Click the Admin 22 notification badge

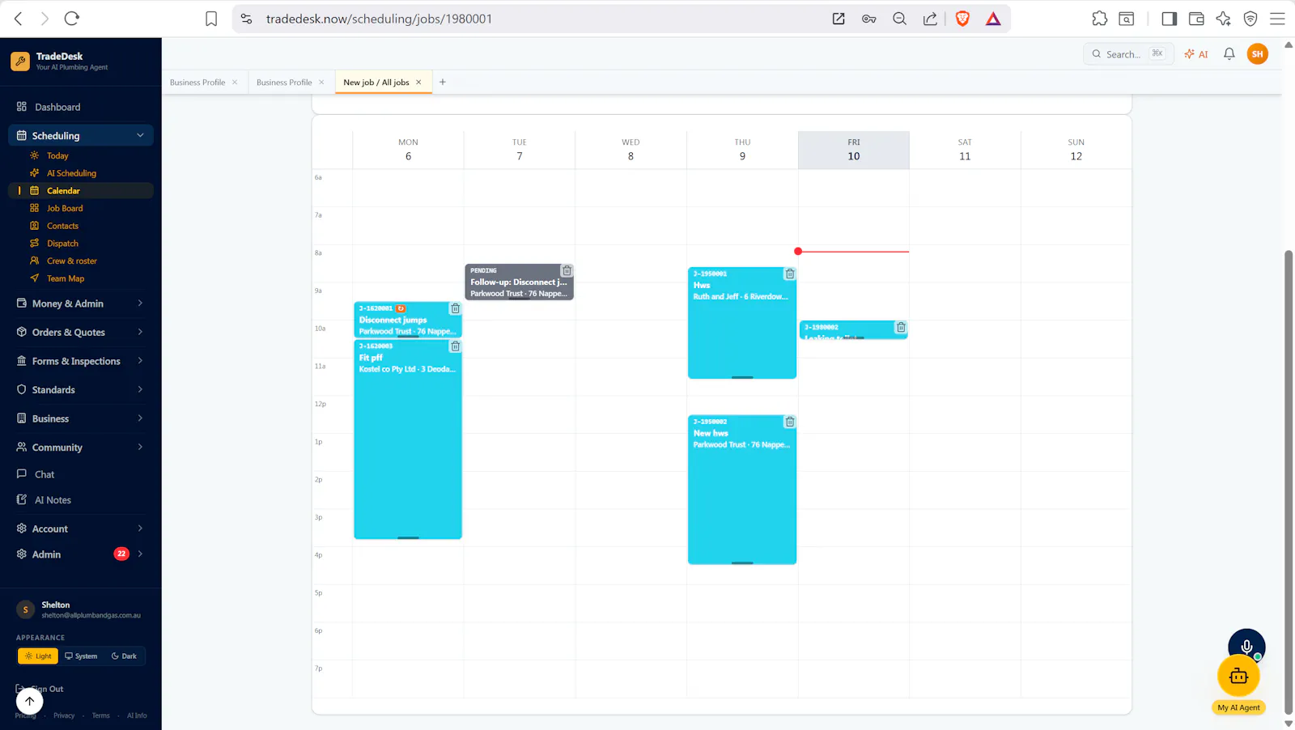(121, 554)
